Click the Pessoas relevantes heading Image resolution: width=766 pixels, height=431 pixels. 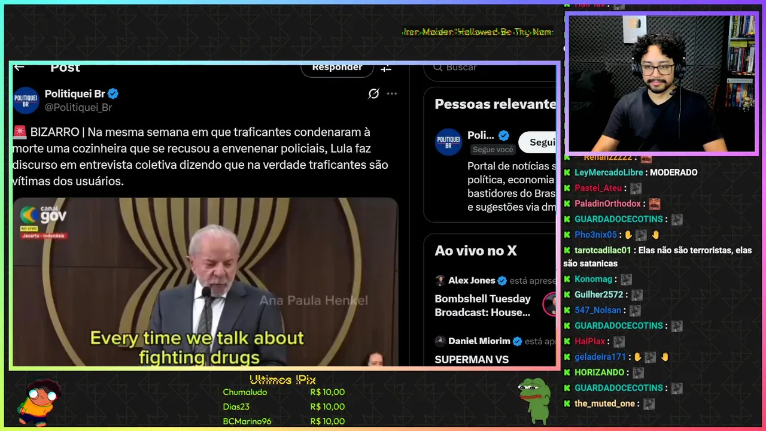(x=496, y=104)
